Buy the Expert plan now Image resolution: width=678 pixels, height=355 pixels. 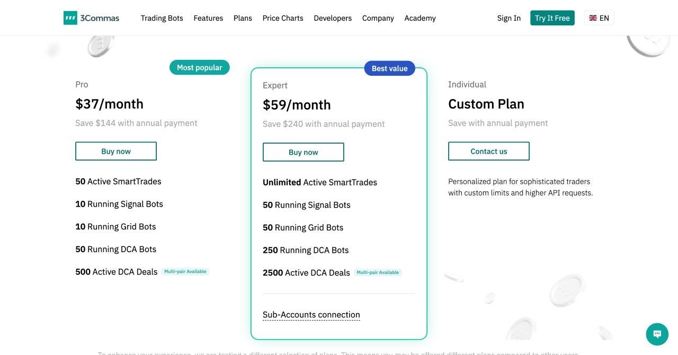tap(303, 152)
